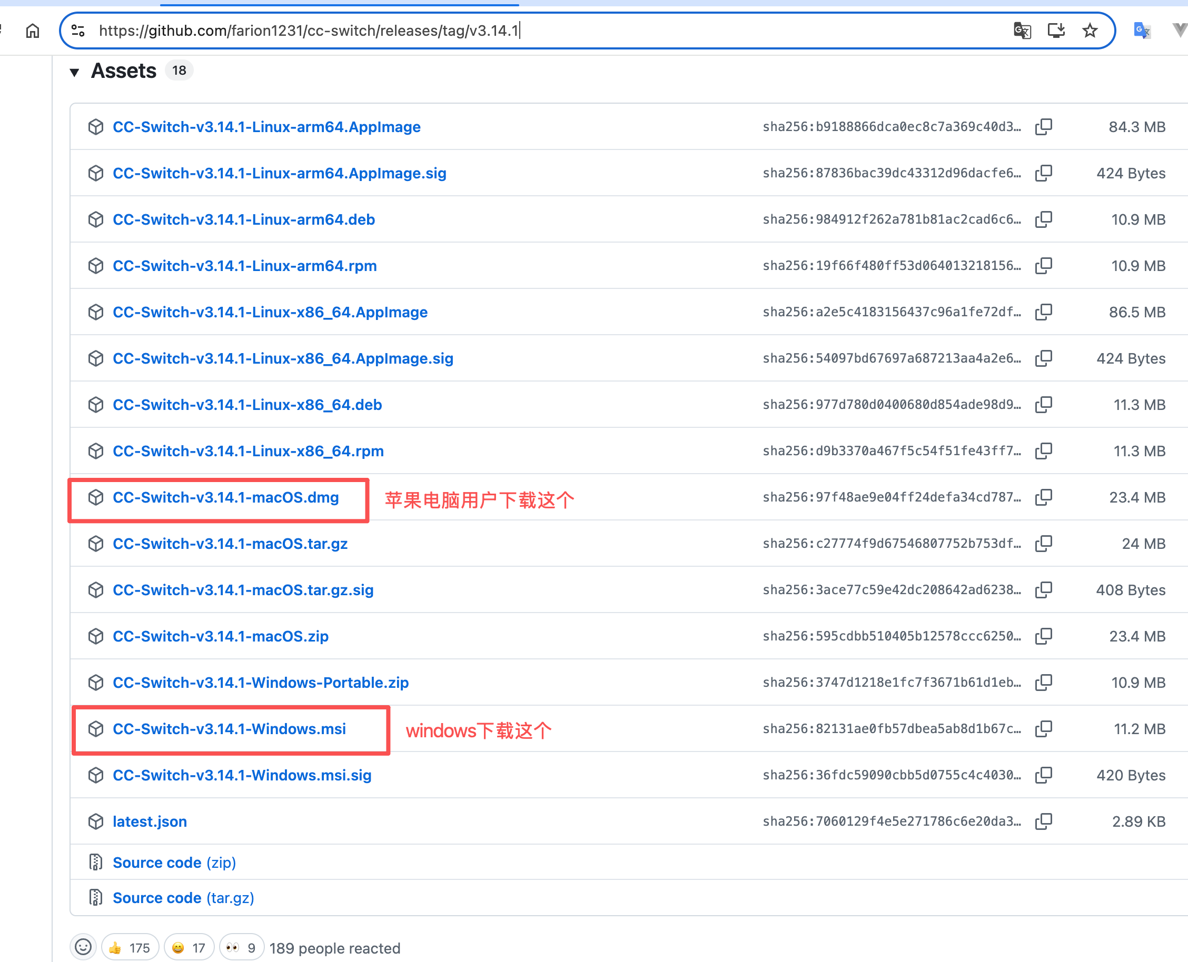Toggle thumbs up reaction with 175
The height and width of the screenshot is (962, 1188).
pyautogui.click(x=130, y=948)
